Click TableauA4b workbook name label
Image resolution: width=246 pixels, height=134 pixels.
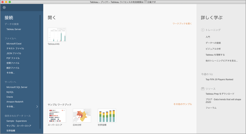click(x=54, y=44)
